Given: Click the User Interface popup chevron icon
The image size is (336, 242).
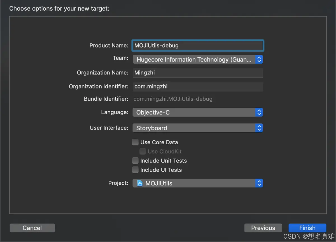Looking at the screenshot, I should [259, 128].
